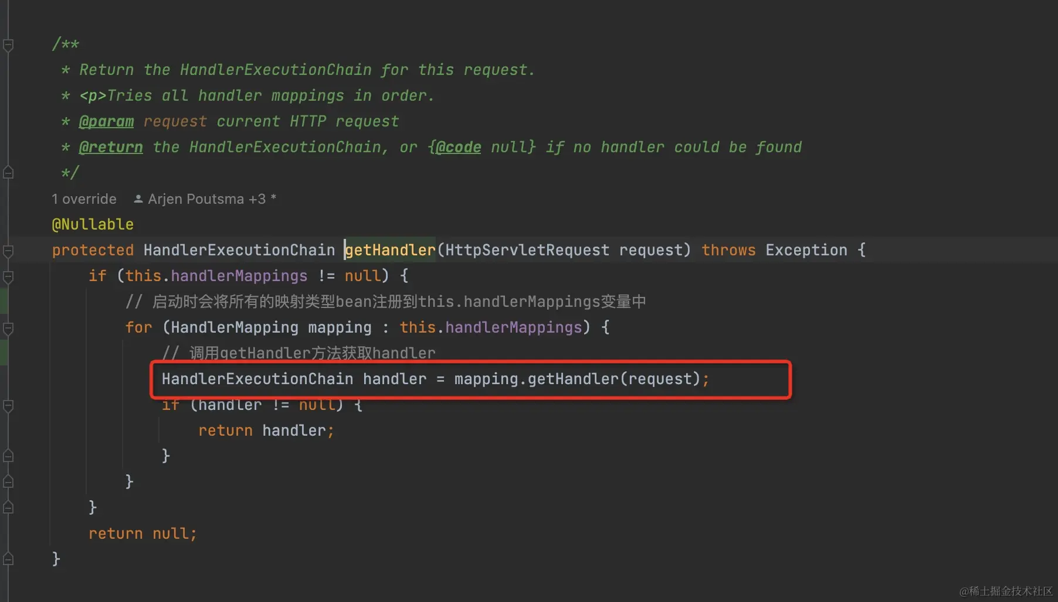
Task: Click the Javadoc line "<p>Tries all handler mappings in order."
Action: pos(257,95)
